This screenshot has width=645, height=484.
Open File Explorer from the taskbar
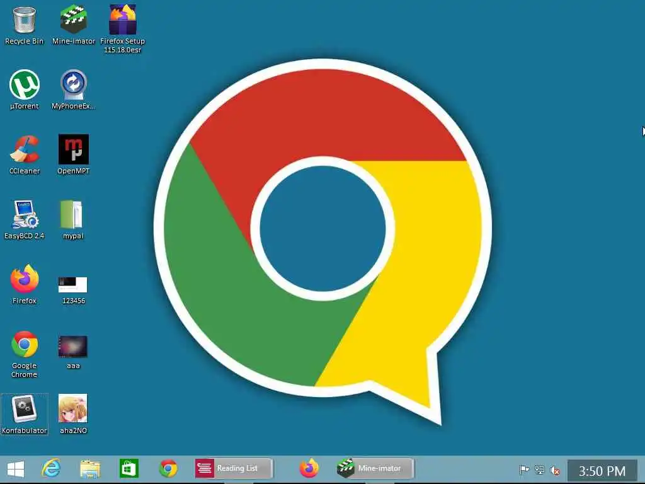pyautogui.click(x=90, y=469)
